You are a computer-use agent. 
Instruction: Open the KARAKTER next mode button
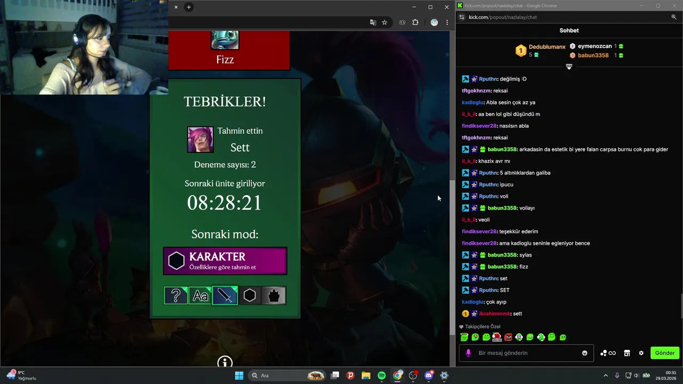pos(225,261)
